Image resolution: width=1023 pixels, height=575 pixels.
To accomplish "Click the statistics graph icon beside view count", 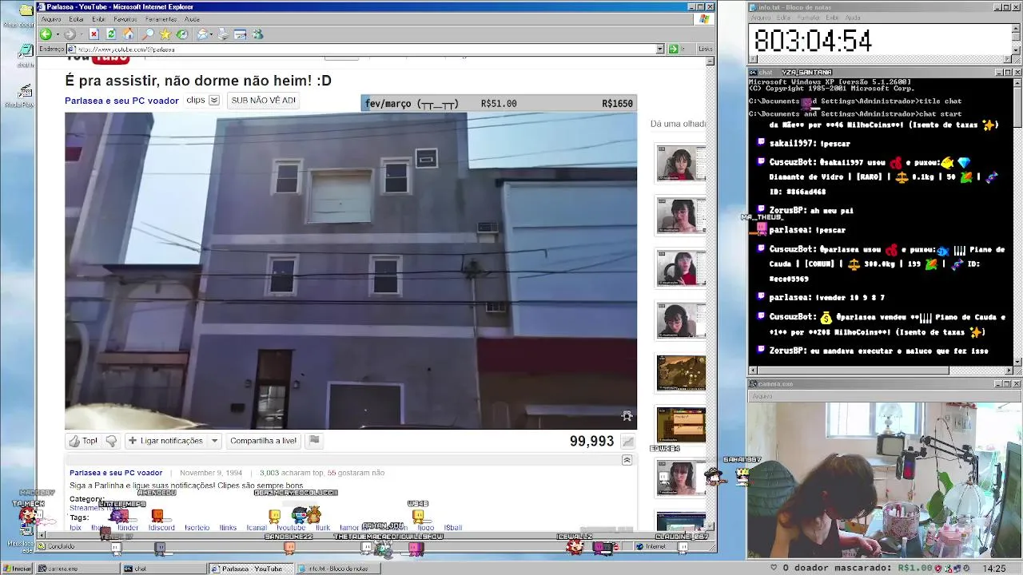I will (x=627, y=442).
